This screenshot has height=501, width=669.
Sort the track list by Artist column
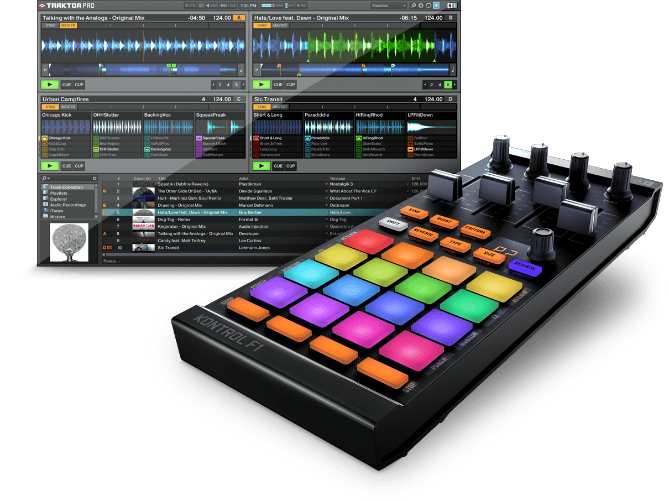[244, 179]
